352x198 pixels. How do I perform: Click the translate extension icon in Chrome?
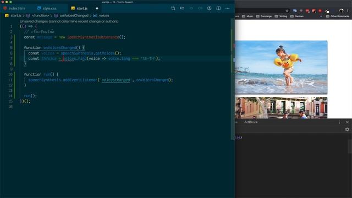(295, 10)
